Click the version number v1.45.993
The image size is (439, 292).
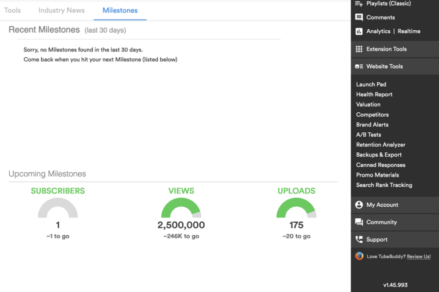tap(396, 285)
